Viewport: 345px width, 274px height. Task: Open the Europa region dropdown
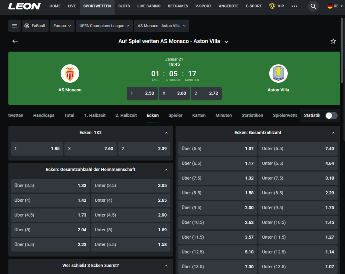[x=62, y=26]
